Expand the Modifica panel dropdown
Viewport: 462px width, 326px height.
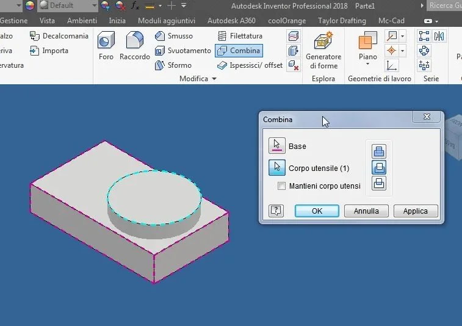214,79
